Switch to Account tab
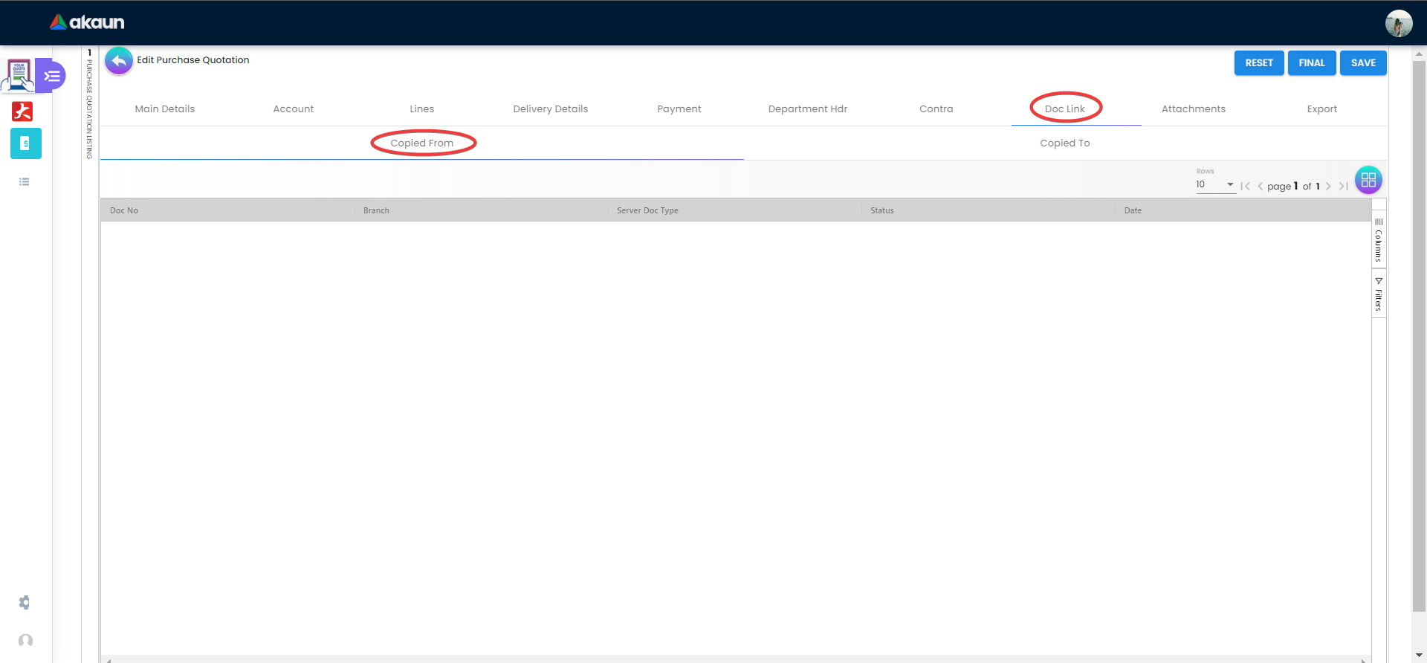 [294, 109]
